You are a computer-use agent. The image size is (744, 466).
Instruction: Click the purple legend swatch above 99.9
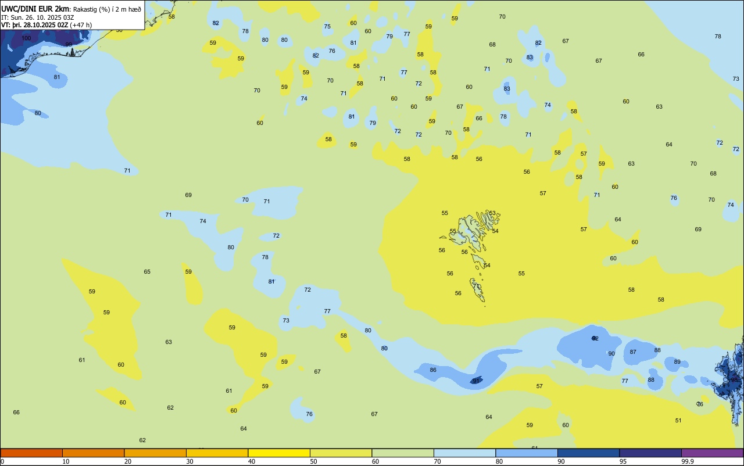click(x=712, y=453)
